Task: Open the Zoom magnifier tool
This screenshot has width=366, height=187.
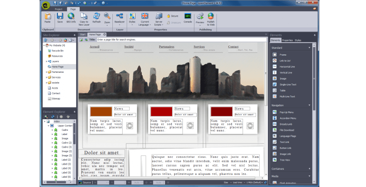Action: (107, 16)
